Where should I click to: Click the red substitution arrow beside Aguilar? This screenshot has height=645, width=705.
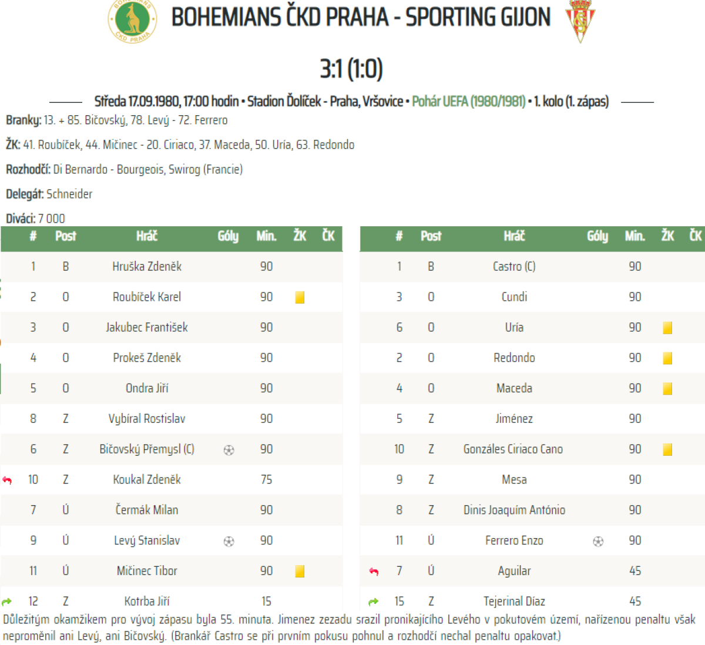[x=374, y=571]
